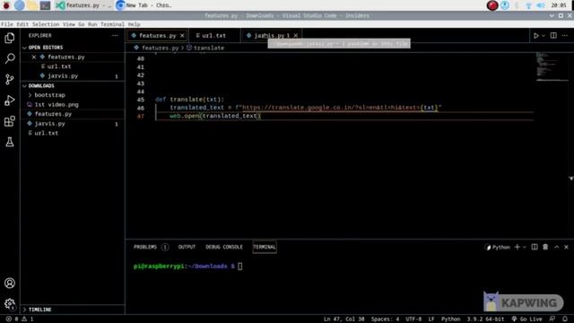Select the Terminal panel tab
Image resolution: width=574 pixels, height=323 pixels.
(265, 247)
